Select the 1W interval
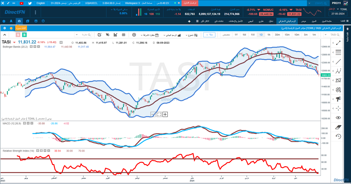The image size is (351, 184). [x=253, y=35]
